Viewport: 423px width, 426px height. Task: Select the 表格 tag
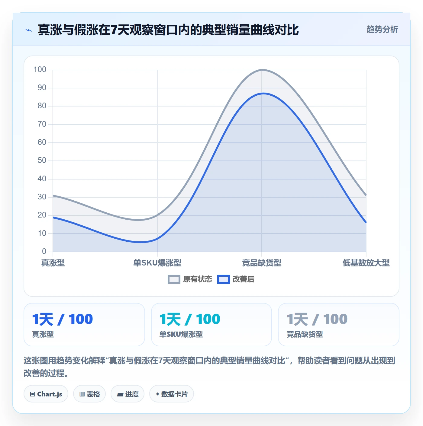(x=89, y=394)
